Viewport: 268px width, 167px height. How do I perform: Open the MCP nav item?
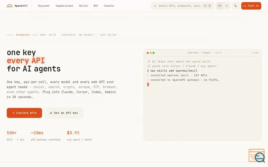[x=96, y=6]
